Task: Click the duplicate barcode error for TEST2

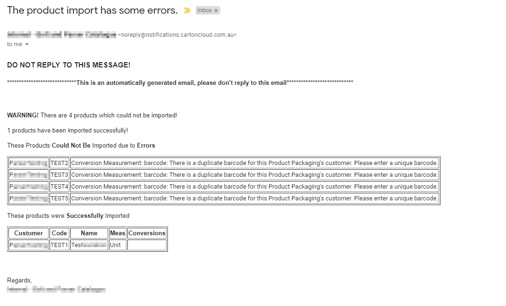Action: 255,163
